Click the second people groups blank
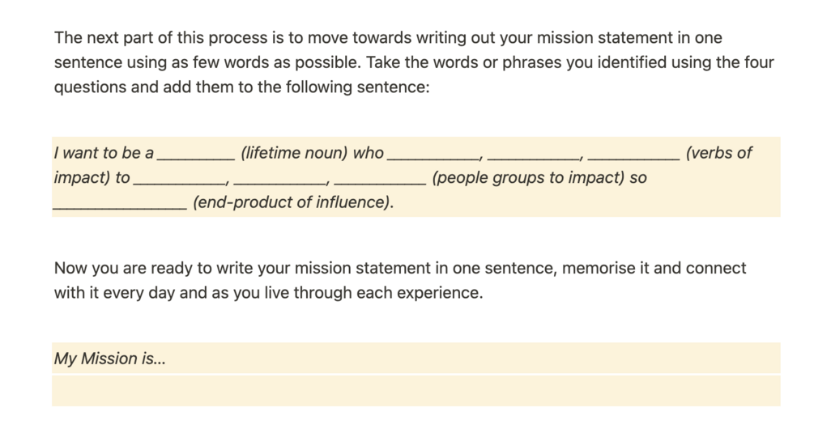The image size is (814, 433). click(x=279, y=178)
